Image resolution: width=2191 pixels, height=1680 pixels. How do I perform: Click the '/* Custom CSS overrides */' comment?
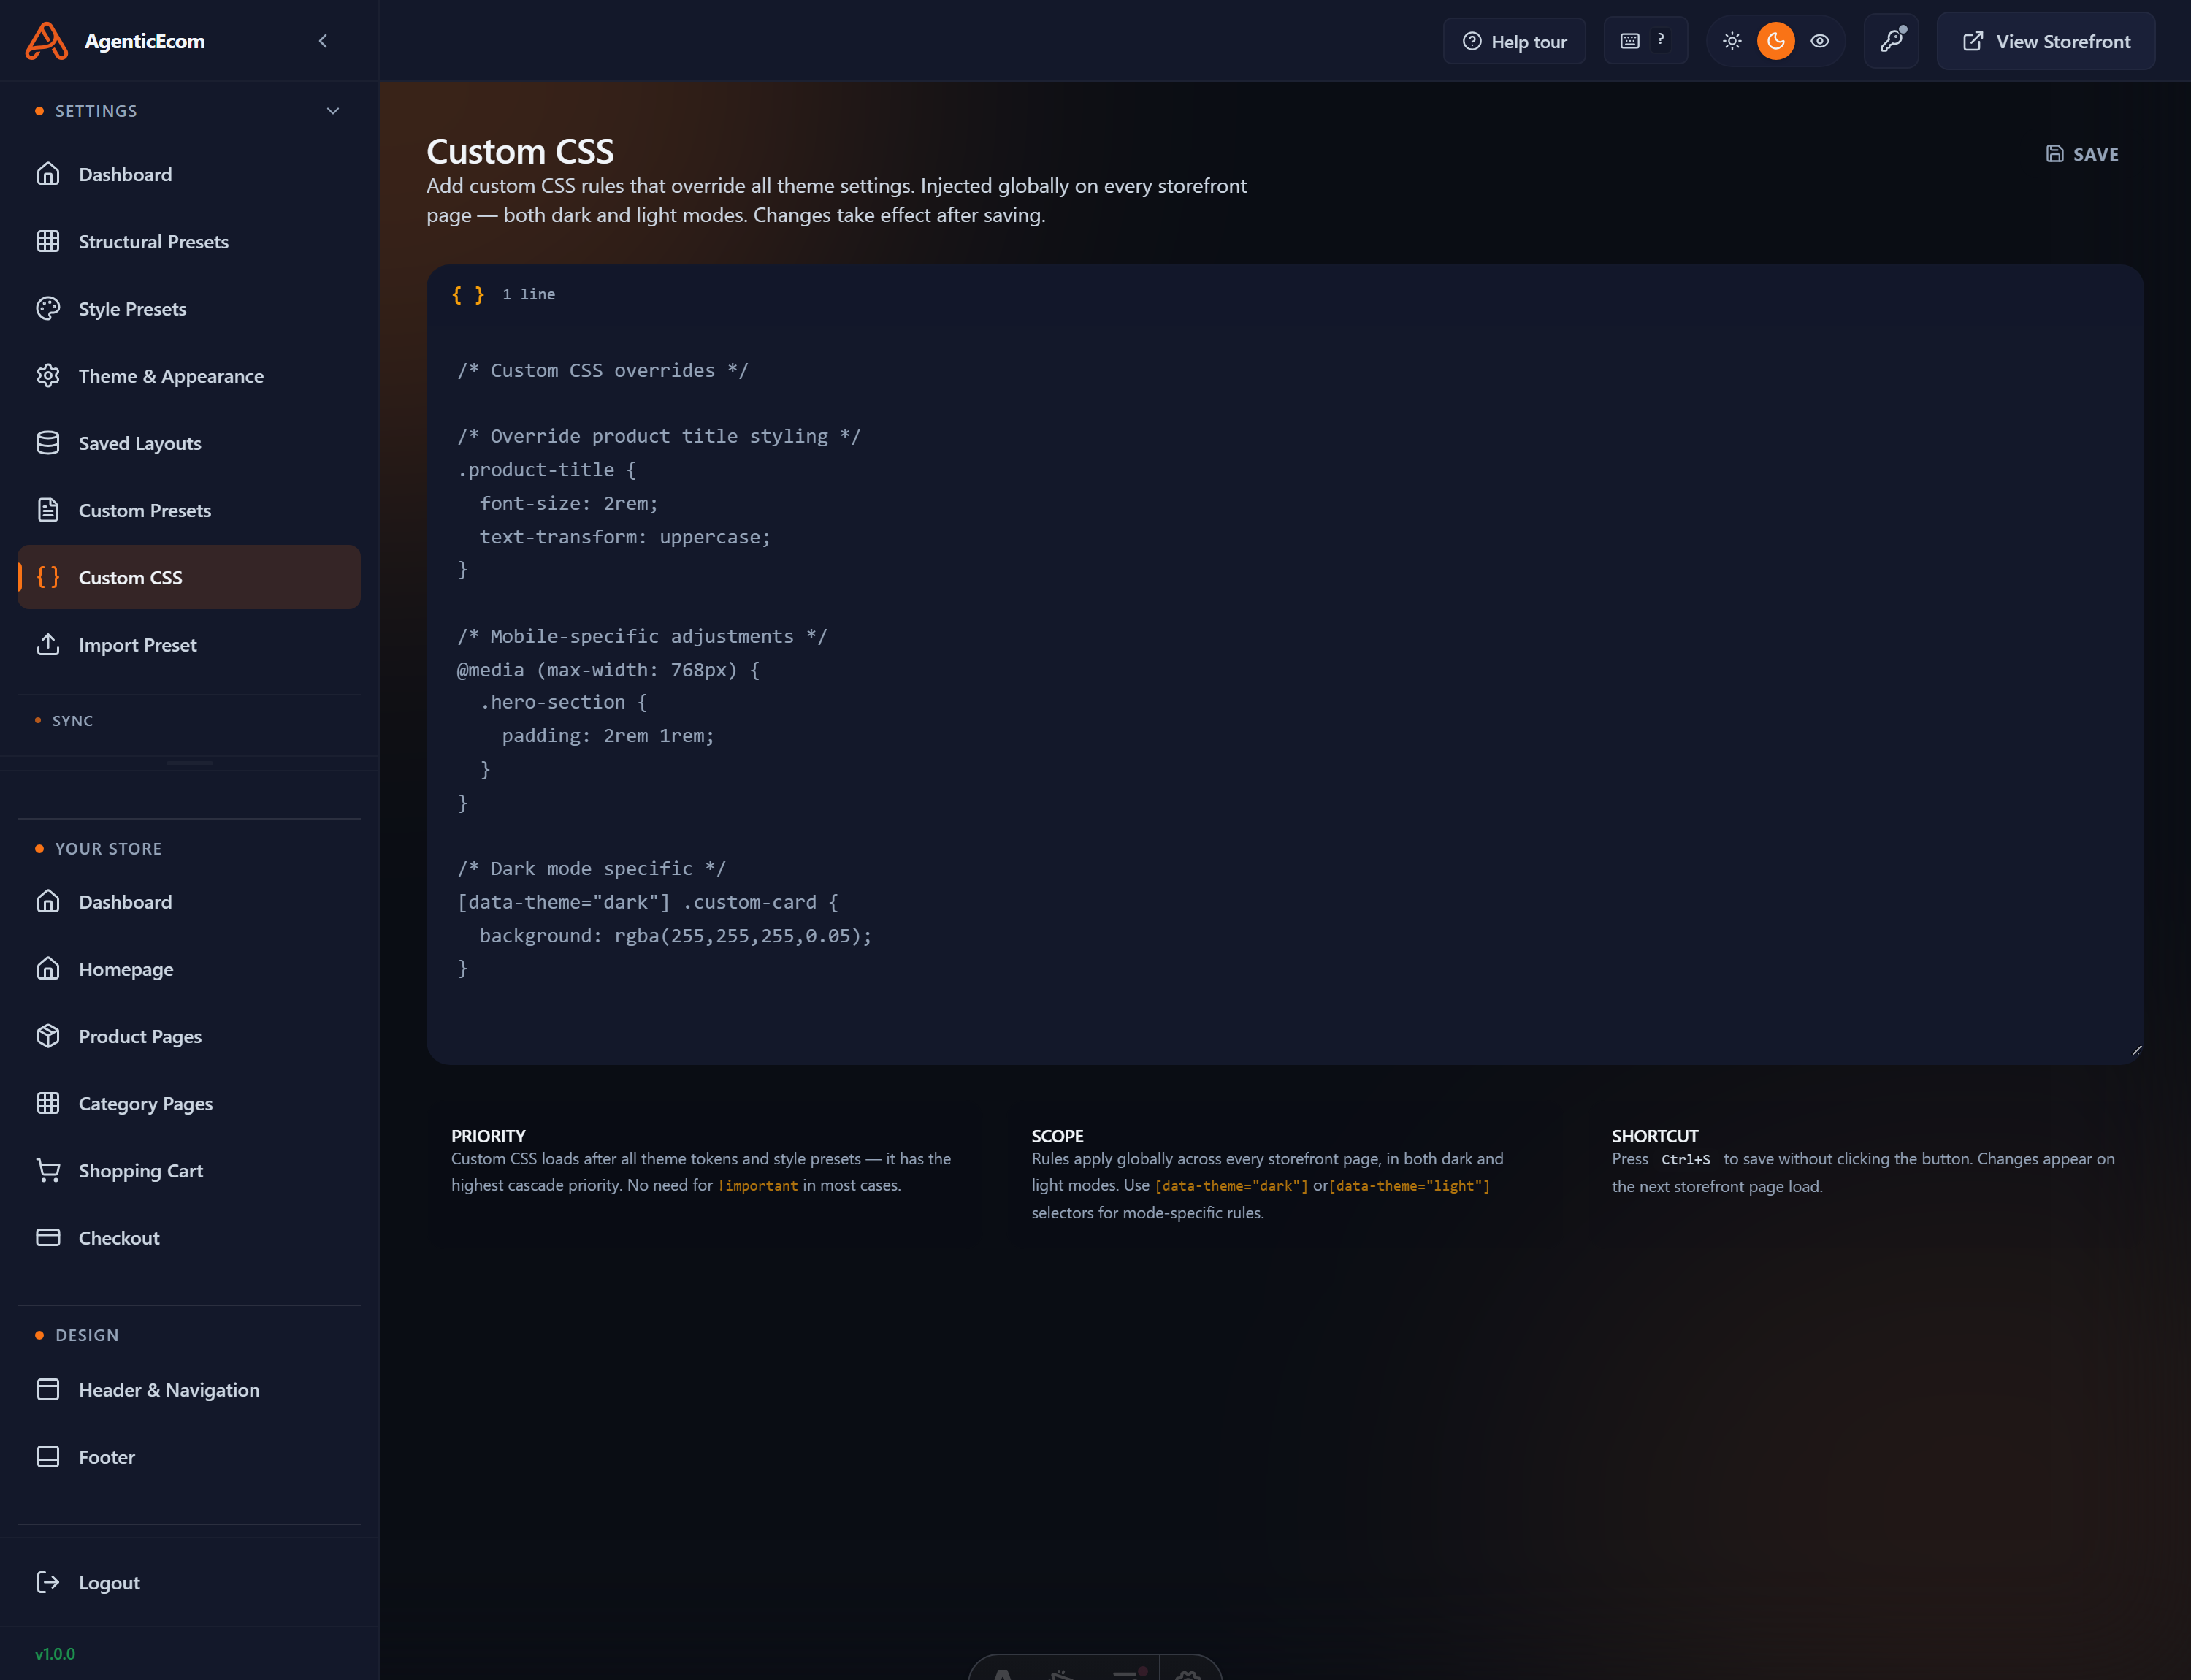[x=602, y=370]
